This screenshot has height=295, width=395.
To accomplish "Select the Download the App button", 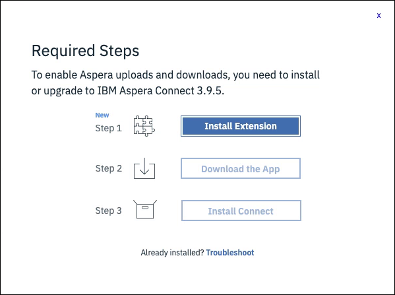I will (x=241, y=168).
